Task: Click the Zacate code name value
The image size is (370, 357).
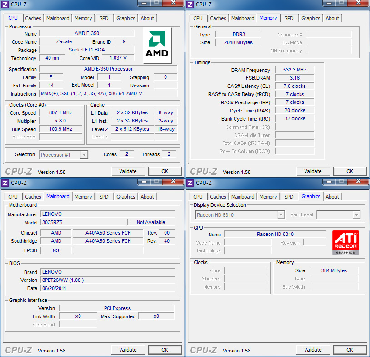Action: 64,41
